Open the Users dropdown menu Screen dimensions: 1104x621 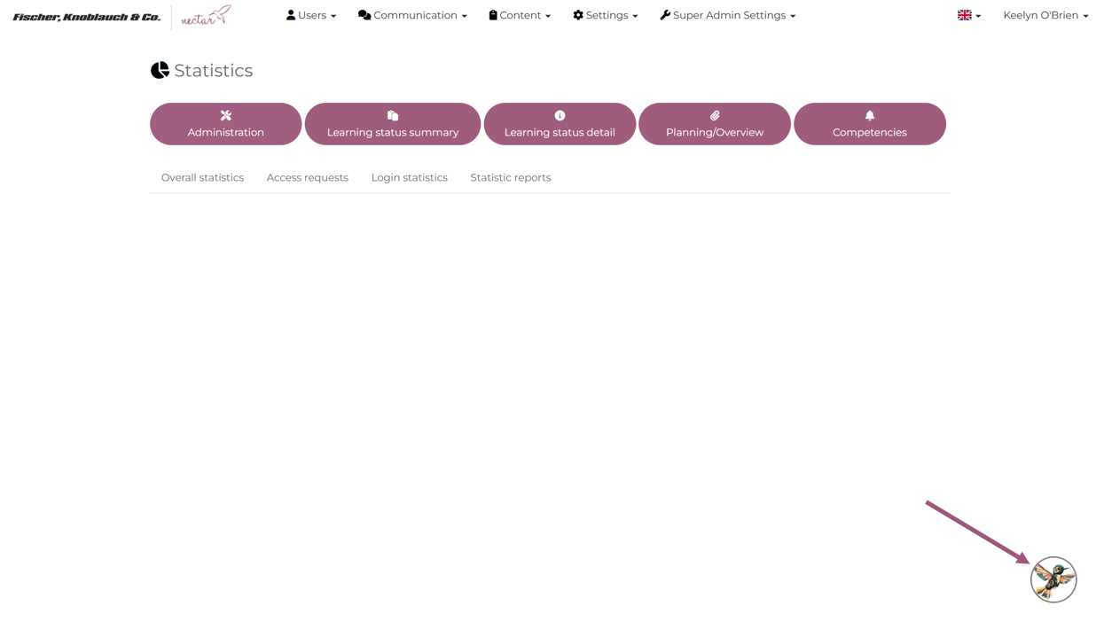[x=311, y=15]
